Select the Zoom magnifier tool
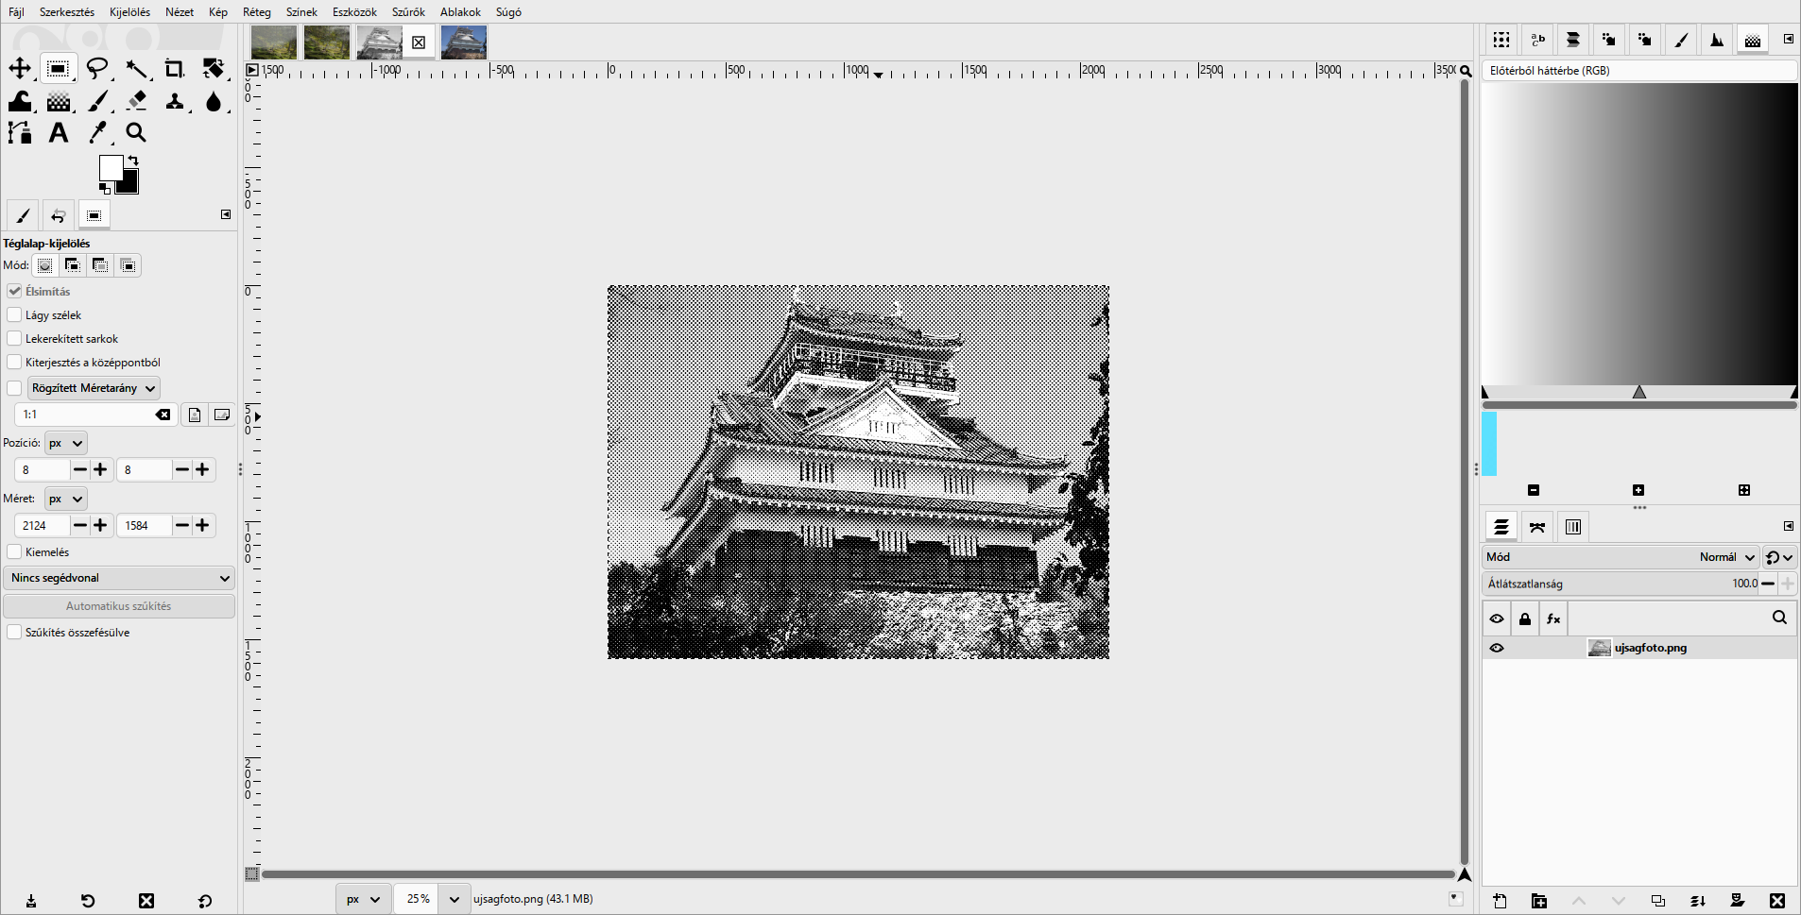The height and width of the screenshot is (915, 1801). click(136, 133)
